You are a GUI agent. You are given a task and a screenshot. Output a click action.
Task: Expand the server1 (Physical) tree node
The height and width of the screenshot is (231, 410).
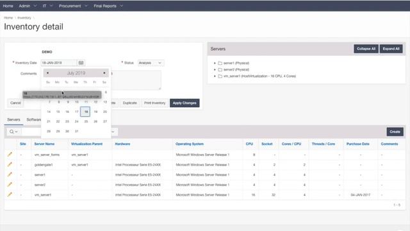[215, 63]
